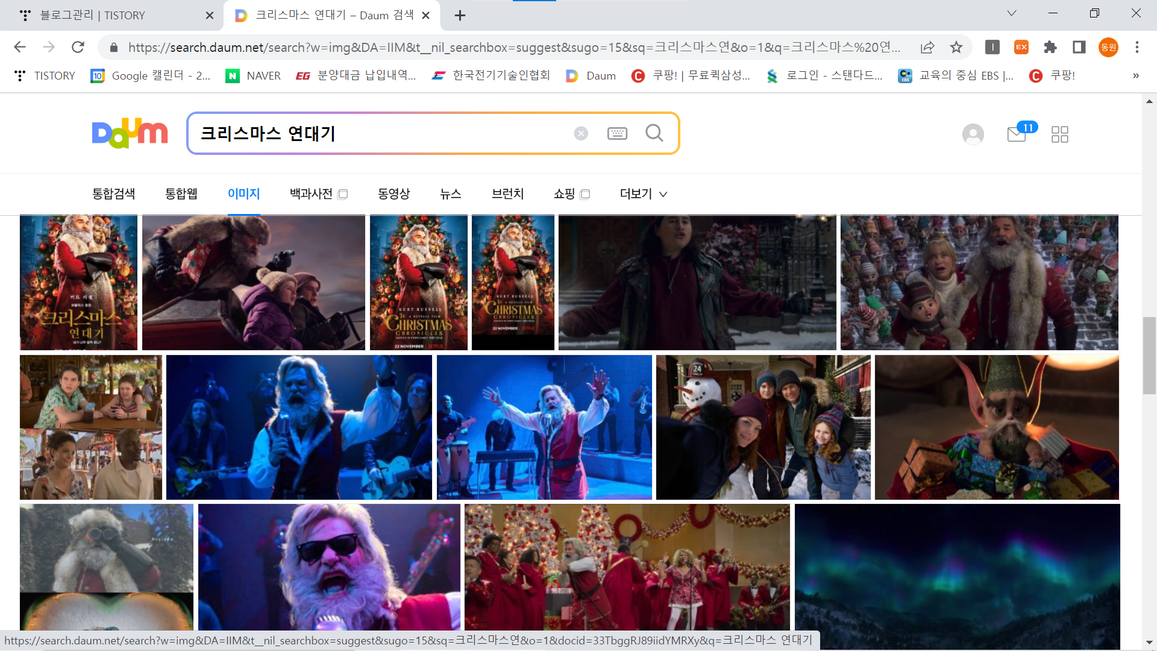Open the virtual keyboard icon in searchbox
This screenshot has width=1157, height=651.
pyautogui.click(x=617, y=133)
